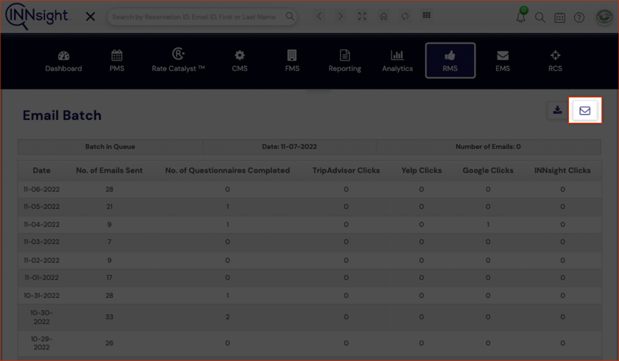
Task: Select the 10-29-2022 date cell
Action: pyautogui.click(x=42, y=343)
